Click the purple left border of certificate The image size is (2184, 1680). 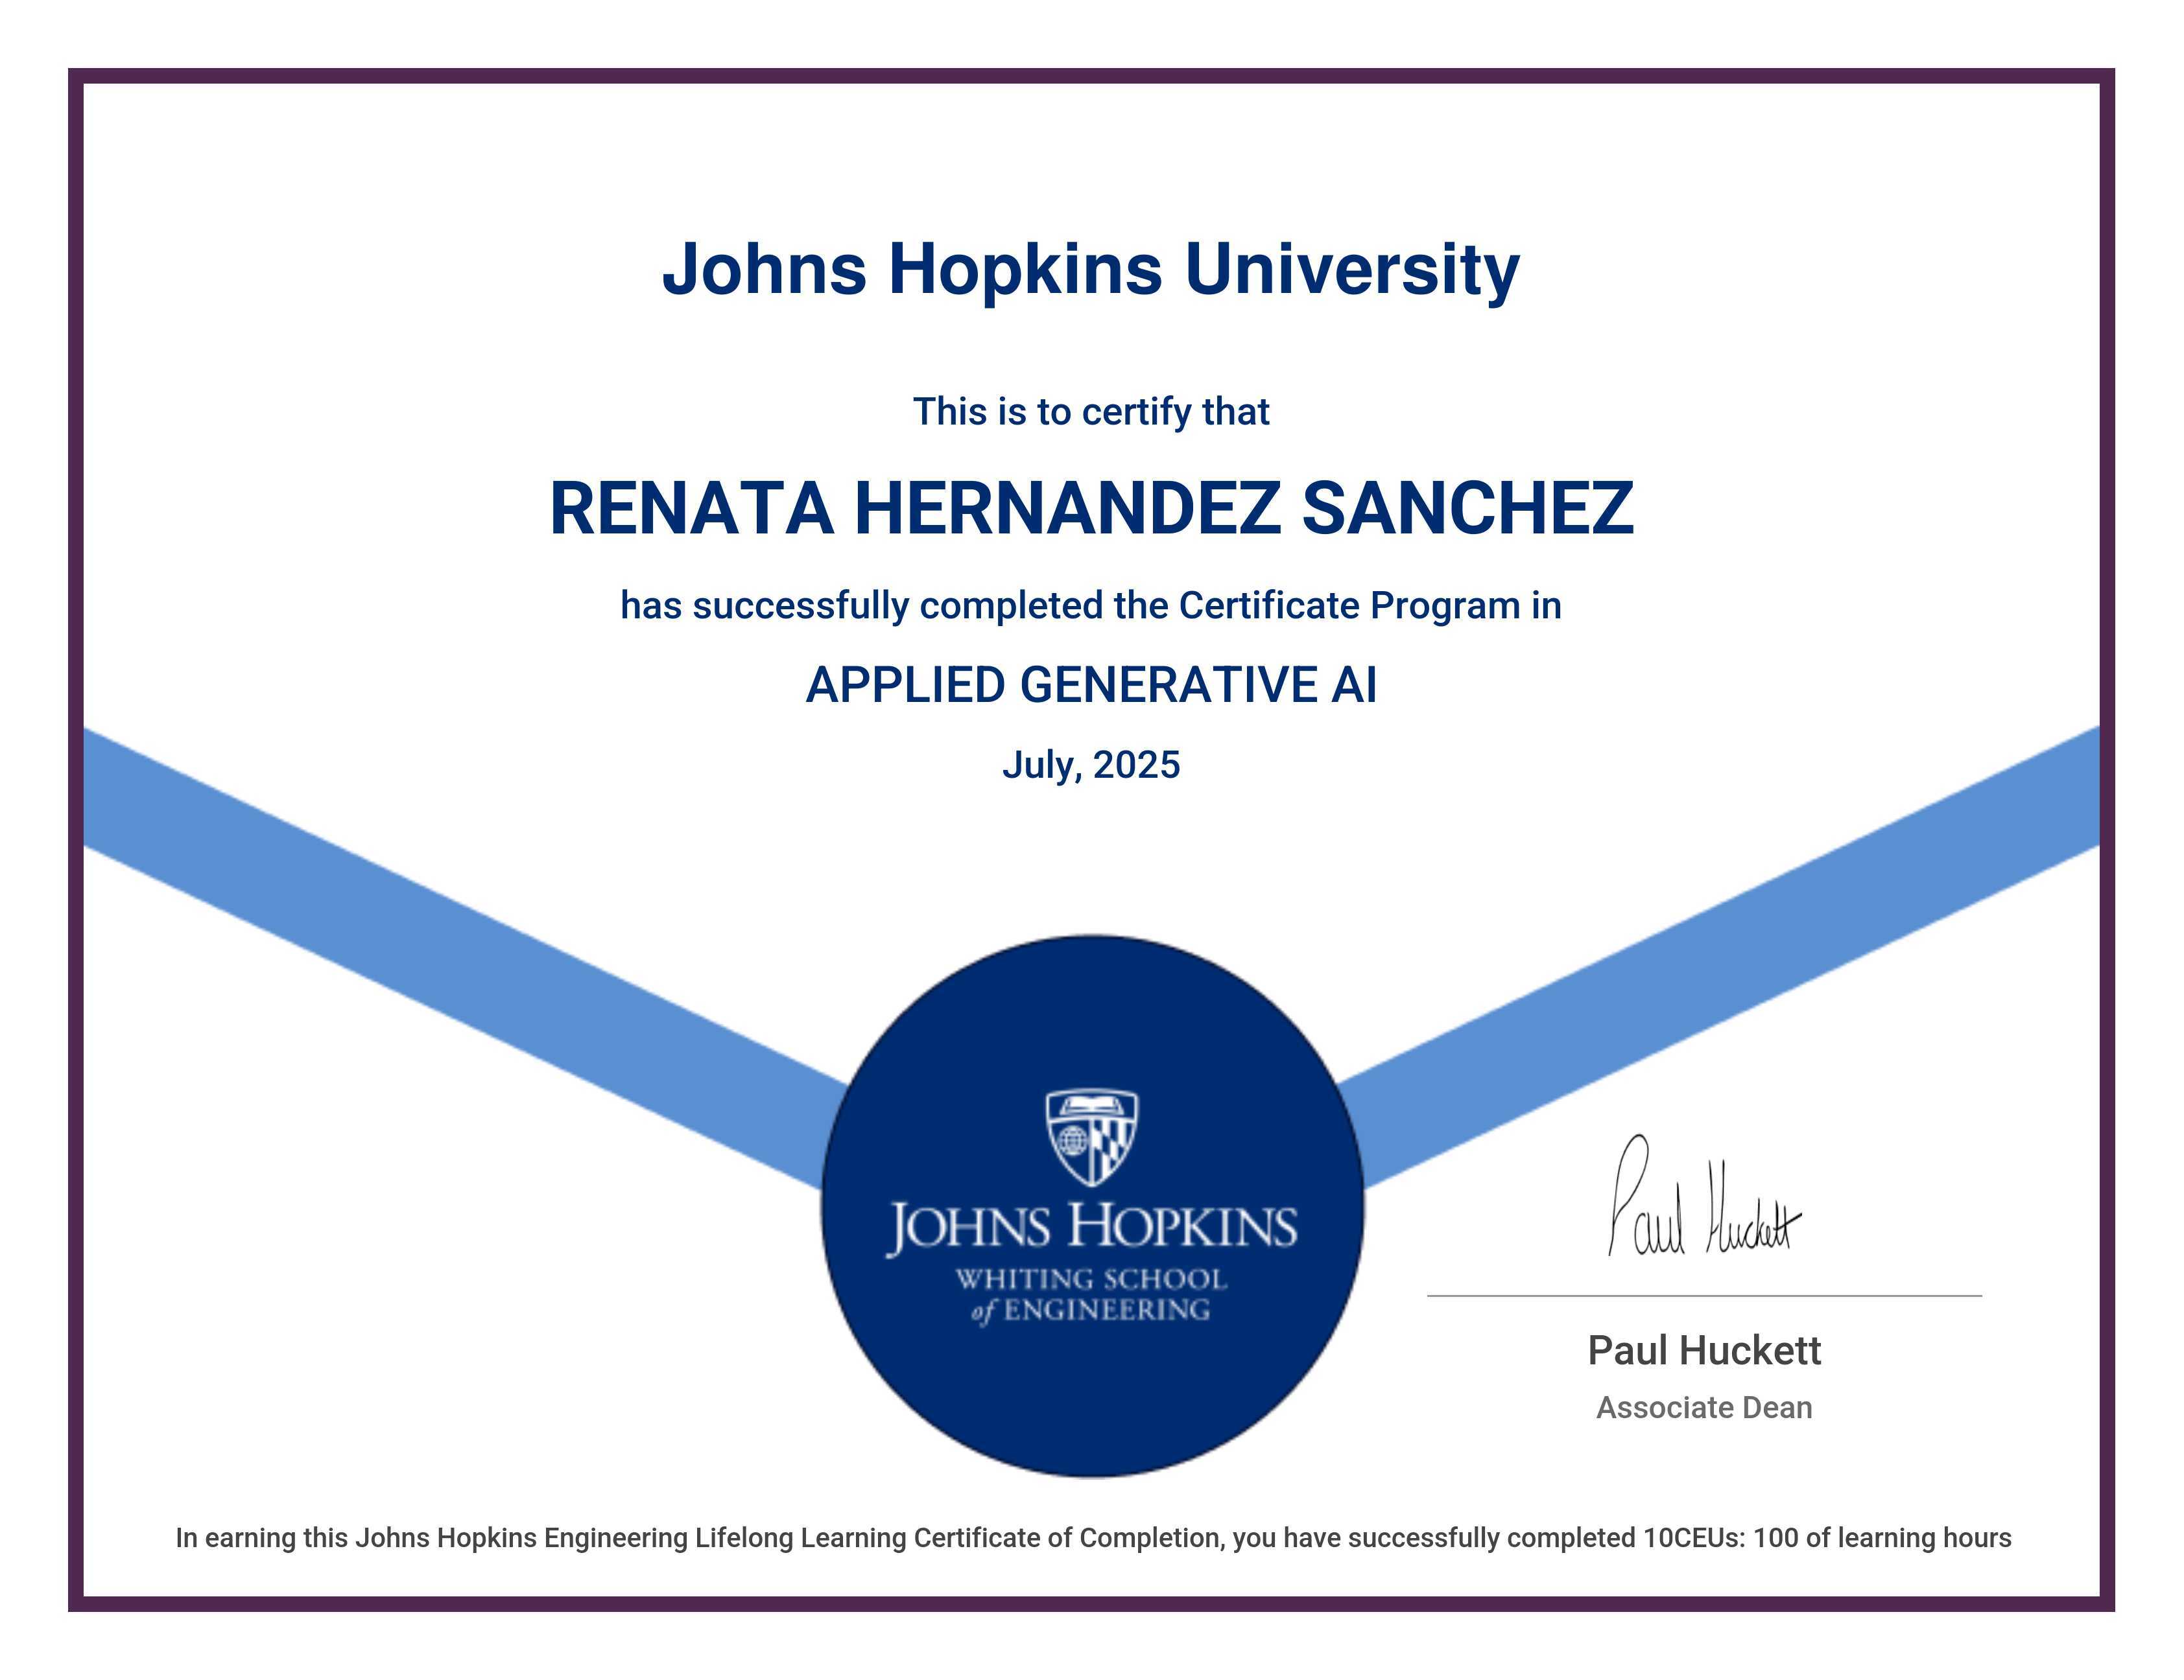coord(76,839)
